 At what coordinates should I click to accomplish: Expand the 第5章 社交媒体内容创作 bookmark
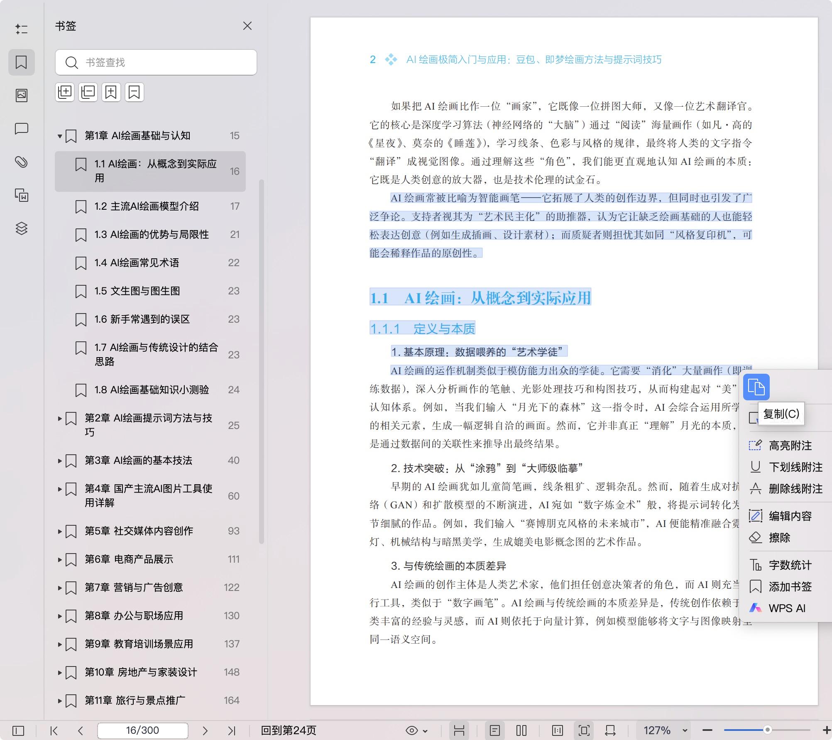(x=60, y=531)
